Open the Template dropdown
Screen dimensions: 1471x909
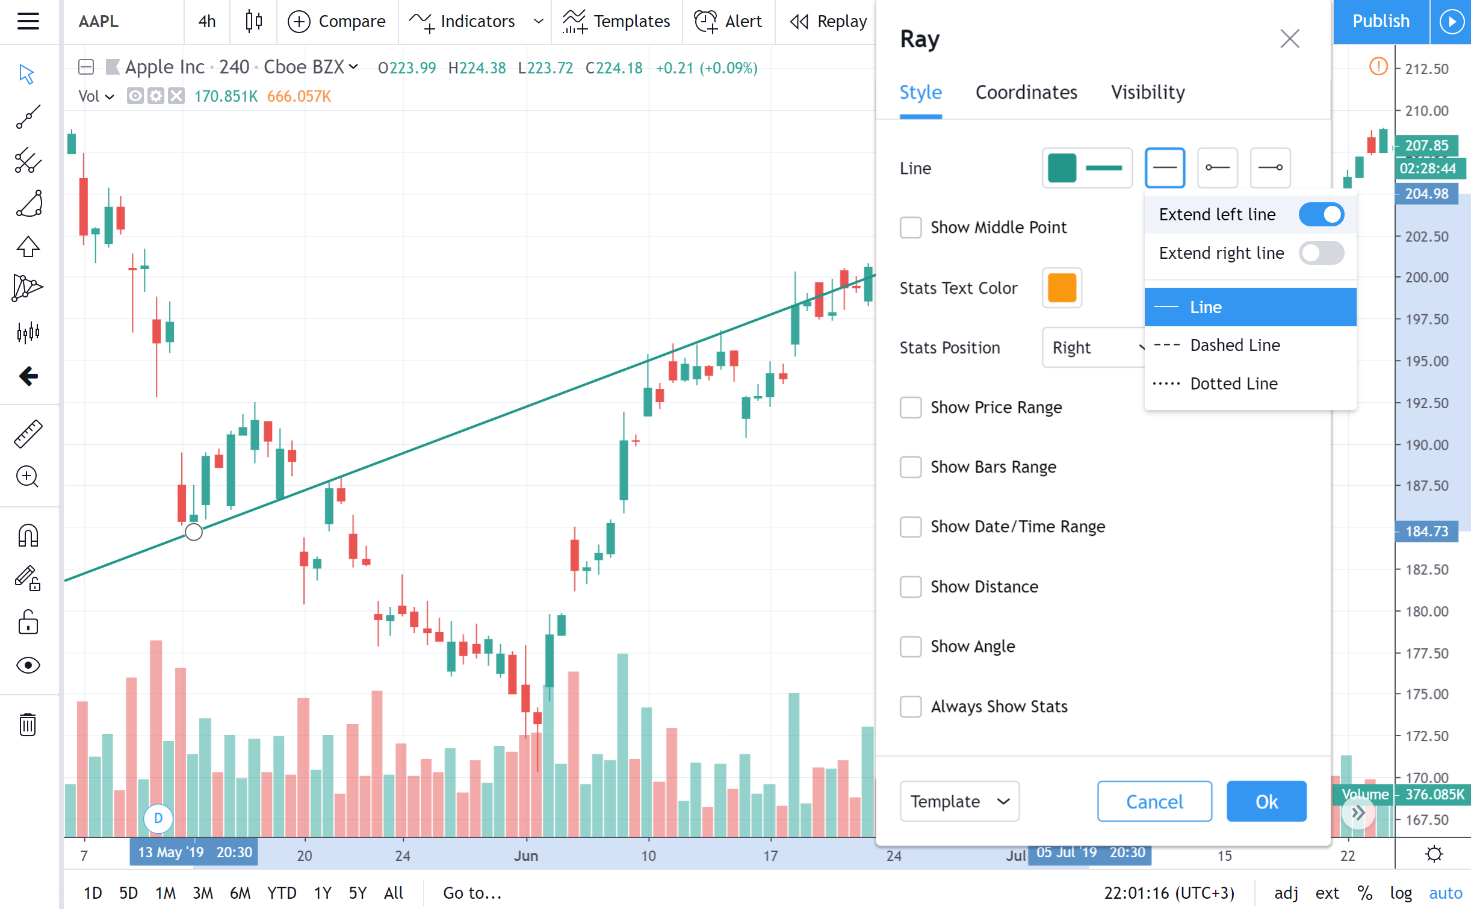coord(959,801)
